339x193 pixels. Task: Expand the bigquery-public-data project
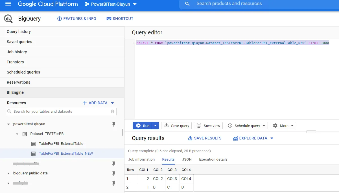click(x=8, y=173)
